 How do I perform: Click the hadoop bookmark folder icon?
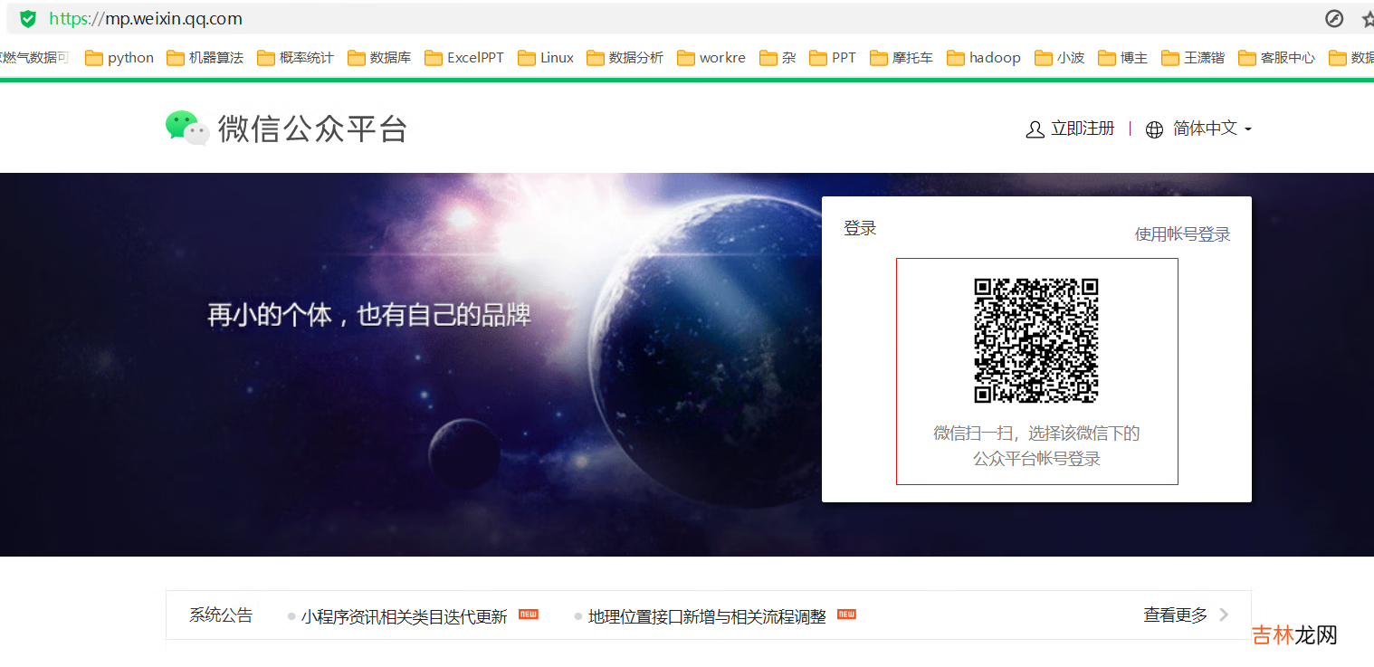coord(955,58)
